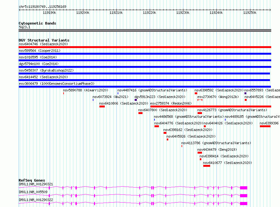The height and width of the screenshot is (207, 280).
Task: Click the 119220k ruler tick label
Action: tap(149, 13)
